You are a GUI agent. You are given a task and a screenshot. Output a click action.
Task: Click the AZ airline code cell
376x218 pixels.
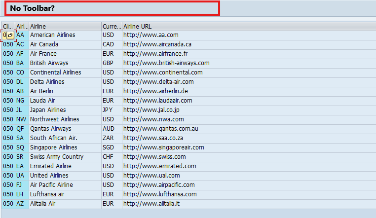tap(22, 203)
